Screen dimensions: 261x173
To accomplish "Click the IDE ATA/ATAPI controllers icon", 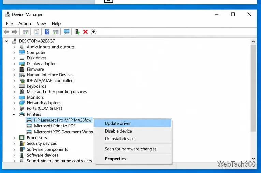I will coord(22,81).
